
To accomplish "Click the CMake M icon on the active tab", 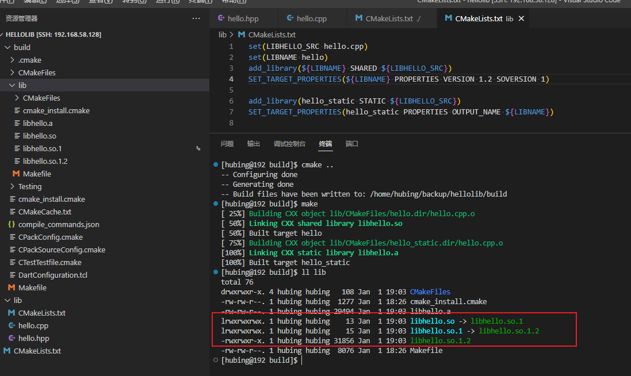I will click(448, 18).
